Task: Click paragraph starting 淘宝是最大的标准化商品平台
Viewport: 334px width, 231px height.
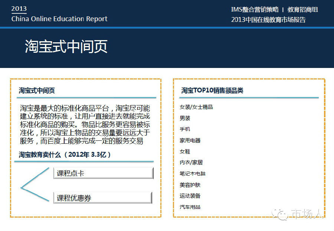Action: pos(85,124)
